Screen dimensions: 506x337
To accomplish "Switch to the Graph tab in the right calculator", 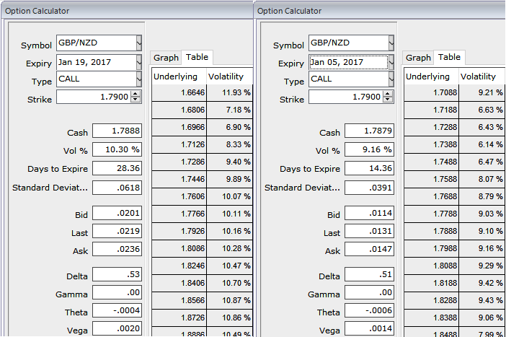I will point(418,58).
